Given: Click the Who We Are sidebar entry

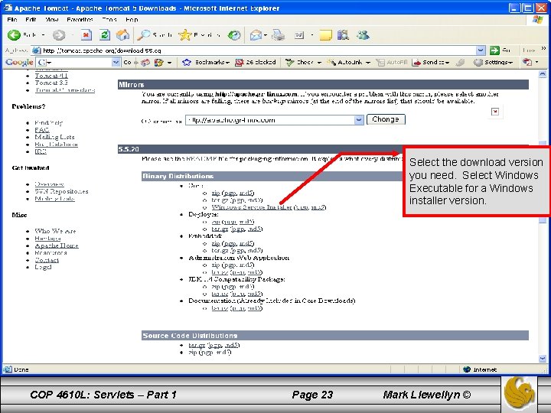Looking at the screenshot, I should pos(55,231).
